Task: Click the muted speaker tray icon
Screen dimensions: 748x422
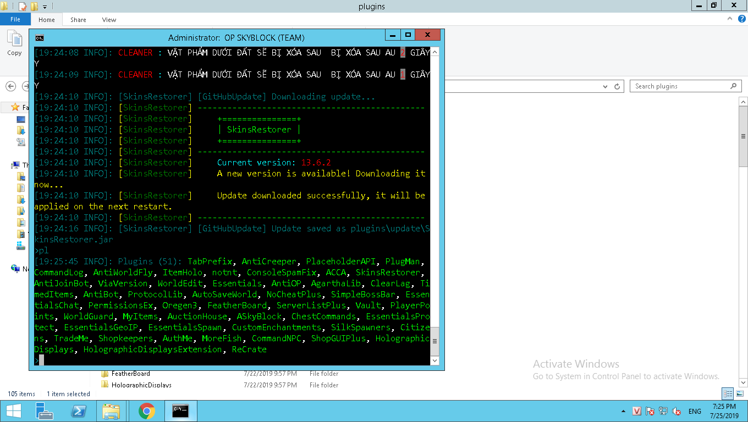Action: click(x=677, y=411)
